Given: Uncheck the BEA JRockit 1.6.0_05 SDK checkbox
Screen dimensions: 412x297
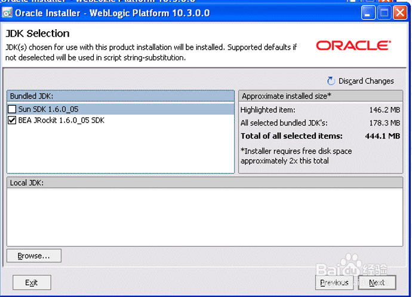Looking at the screenshot, I should [x=12, y=120].
